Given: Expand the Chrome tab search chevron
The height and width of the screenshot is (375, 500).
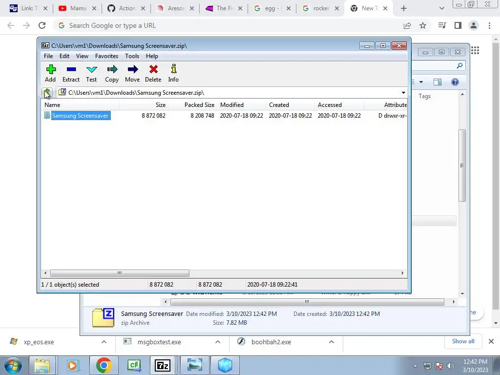Looking at the screenshot, I should (x=441, y=9).
